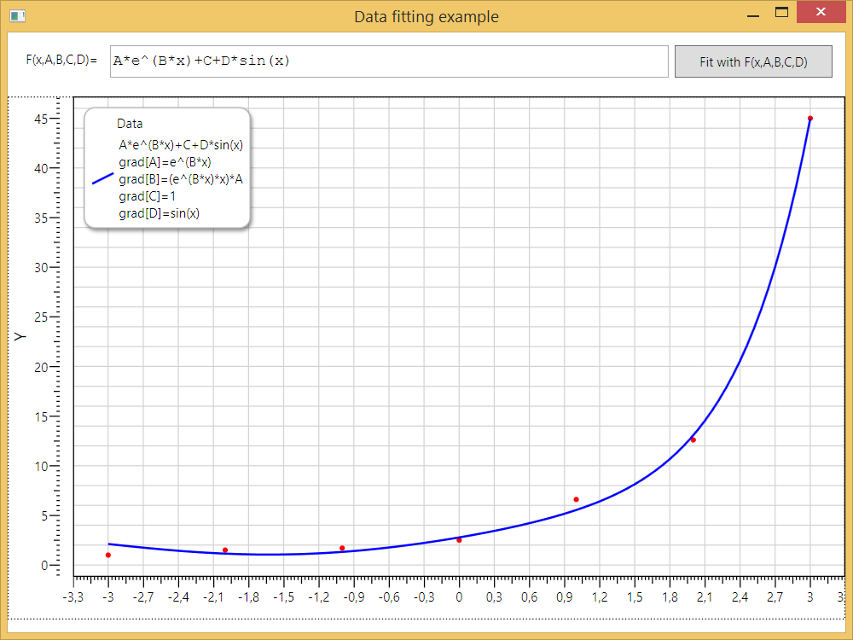
Task: Click the grad[C]=1 line in legend
Action: (147, 196)
